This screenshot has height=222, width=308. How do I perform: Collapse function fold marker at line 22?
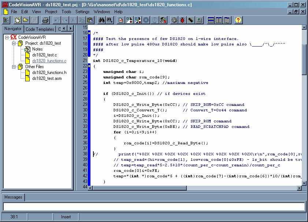pos(89,66)
